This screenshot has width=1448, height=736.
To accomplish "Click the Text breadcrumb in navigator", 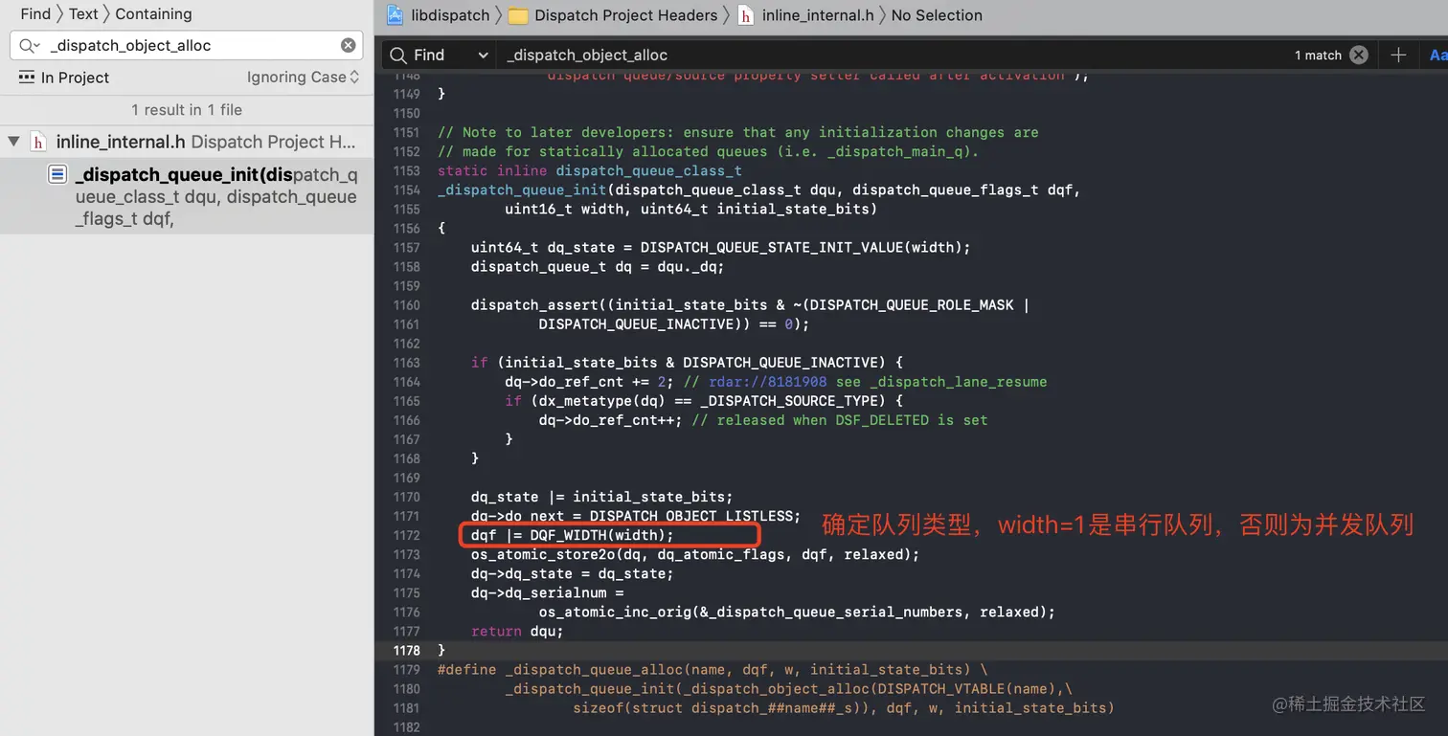I will click(x=83, y=13).
